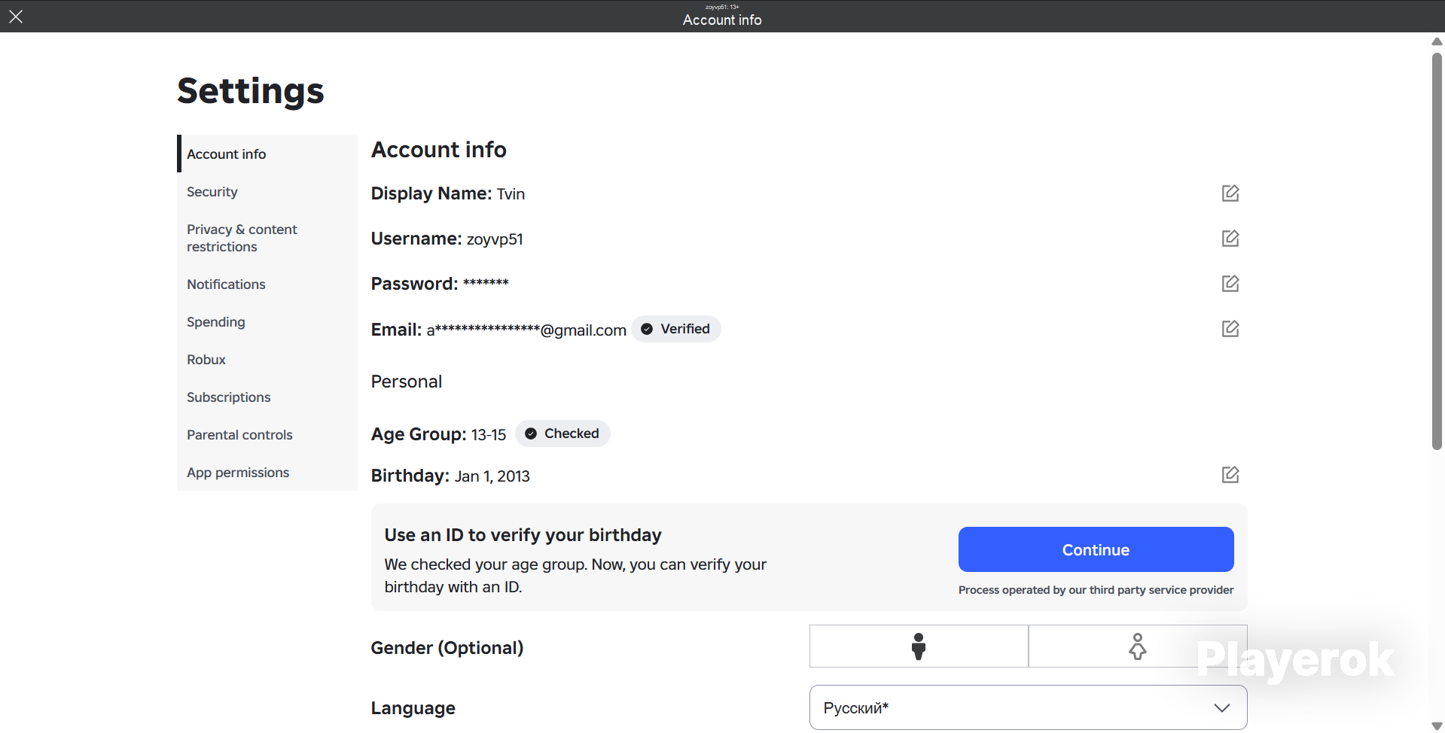Viewport: 1445px width, 733px height.
Task: Open the Spending settings tab
Action: coord(267,322)
